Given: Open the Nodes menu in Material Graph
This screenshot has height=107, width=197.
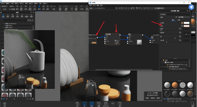Looking at the screenshot, I should [x=94, y=5].
